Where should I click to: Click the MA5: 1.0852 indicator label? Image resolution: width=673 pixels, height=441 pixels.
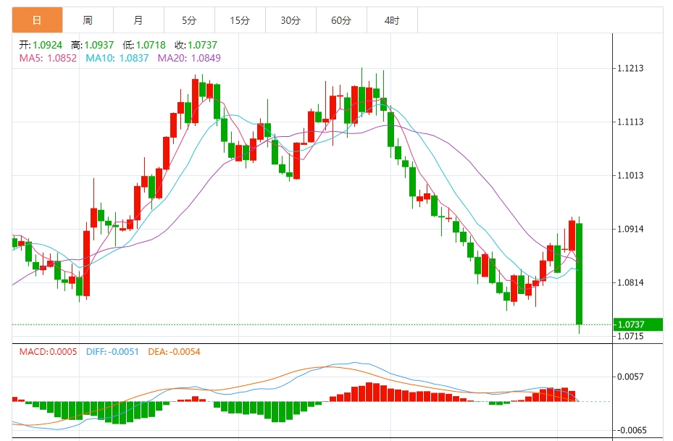[x=48, y=58]
